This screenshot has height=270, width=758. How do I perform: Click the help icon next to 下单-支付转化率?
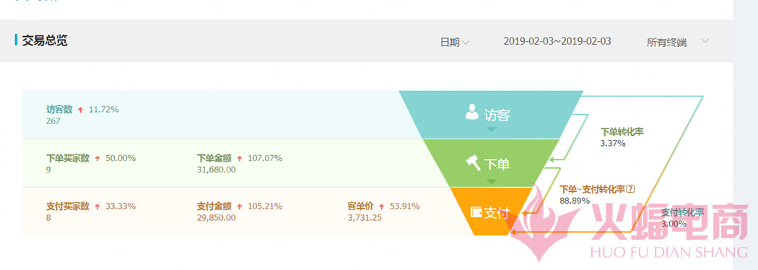pos(630,189)
